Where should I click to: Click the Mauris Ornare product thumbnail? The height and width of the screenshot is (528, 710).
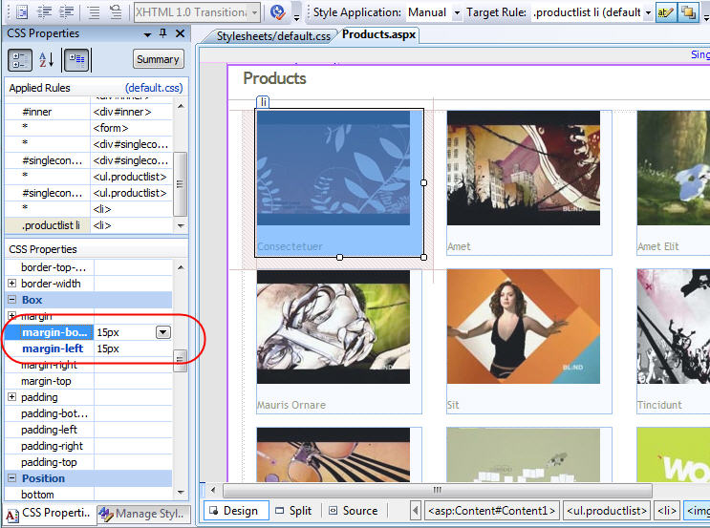(x=333, y=327)
